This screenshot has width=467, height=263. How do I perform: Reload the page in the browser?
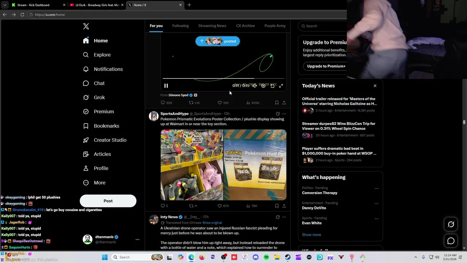(x=22, y=15)
